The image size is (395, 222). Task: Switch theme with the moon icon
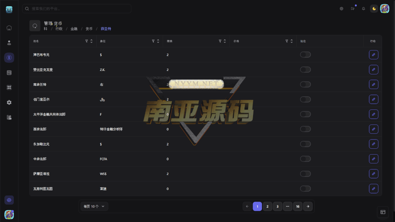tap(374, 9)
